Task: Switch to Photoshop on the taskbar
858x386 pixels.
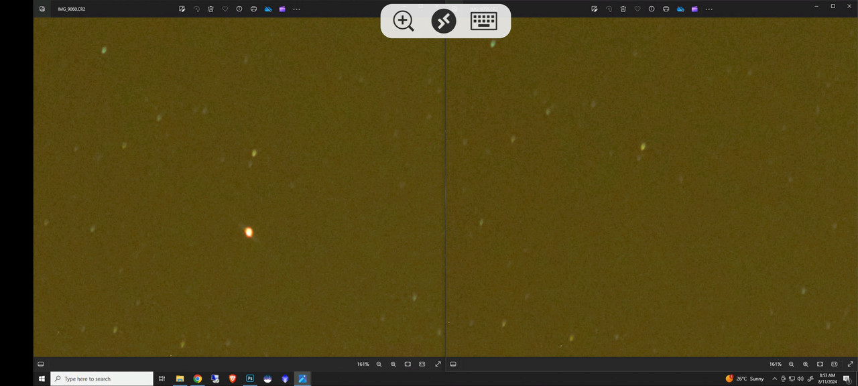Action: tap(250, 379)
